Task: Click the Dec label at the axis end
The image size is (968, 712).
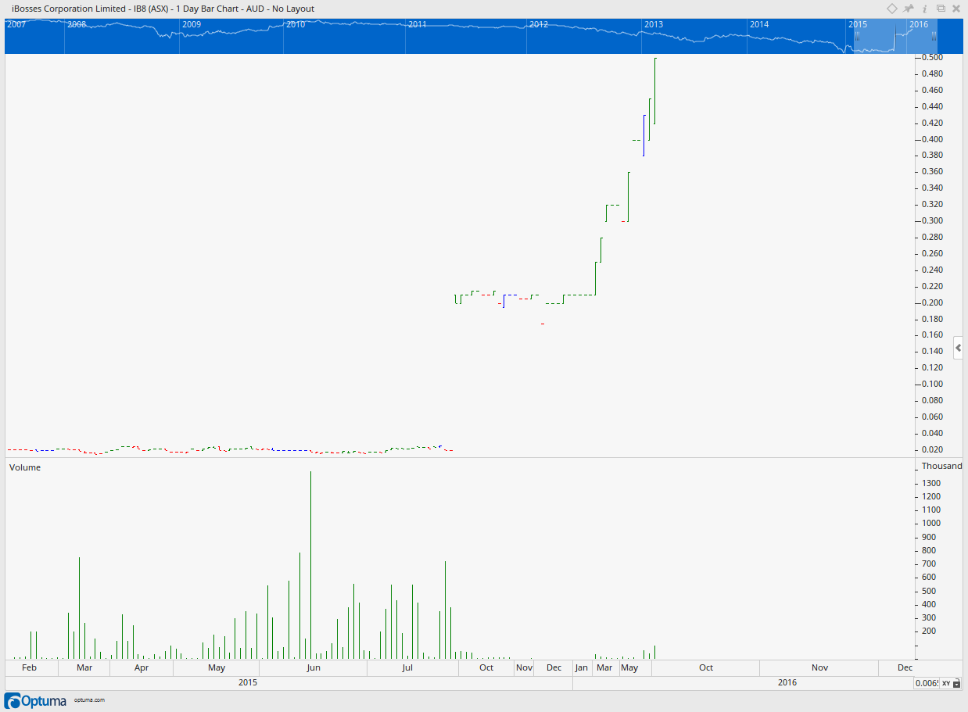Action: coord(905,667)
